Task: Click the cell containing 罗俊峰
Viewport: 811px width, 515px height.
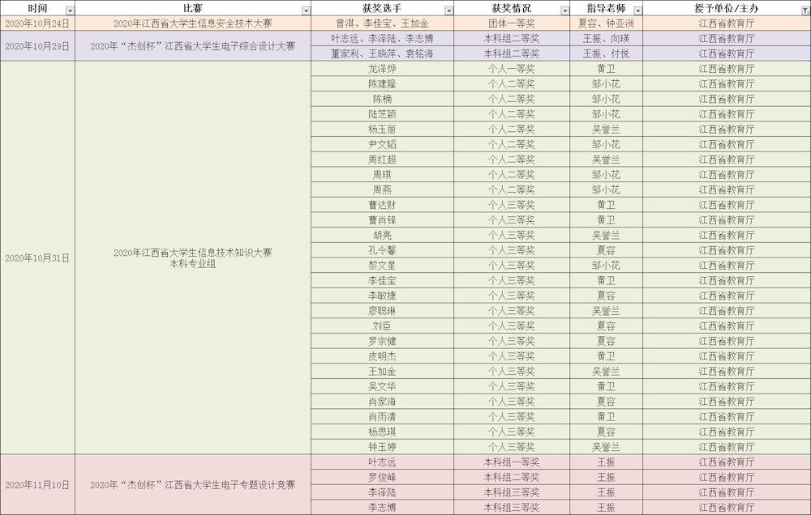Action: (382, 477)
